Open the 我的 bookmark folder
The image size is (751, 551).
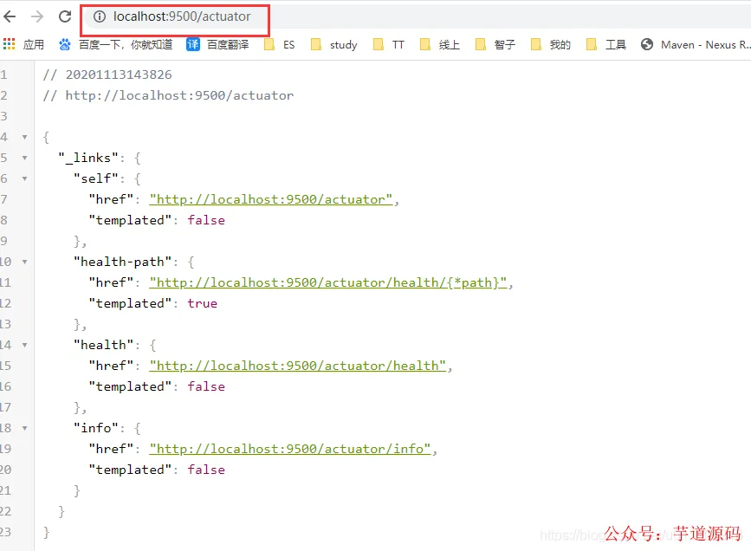point(551,44)
